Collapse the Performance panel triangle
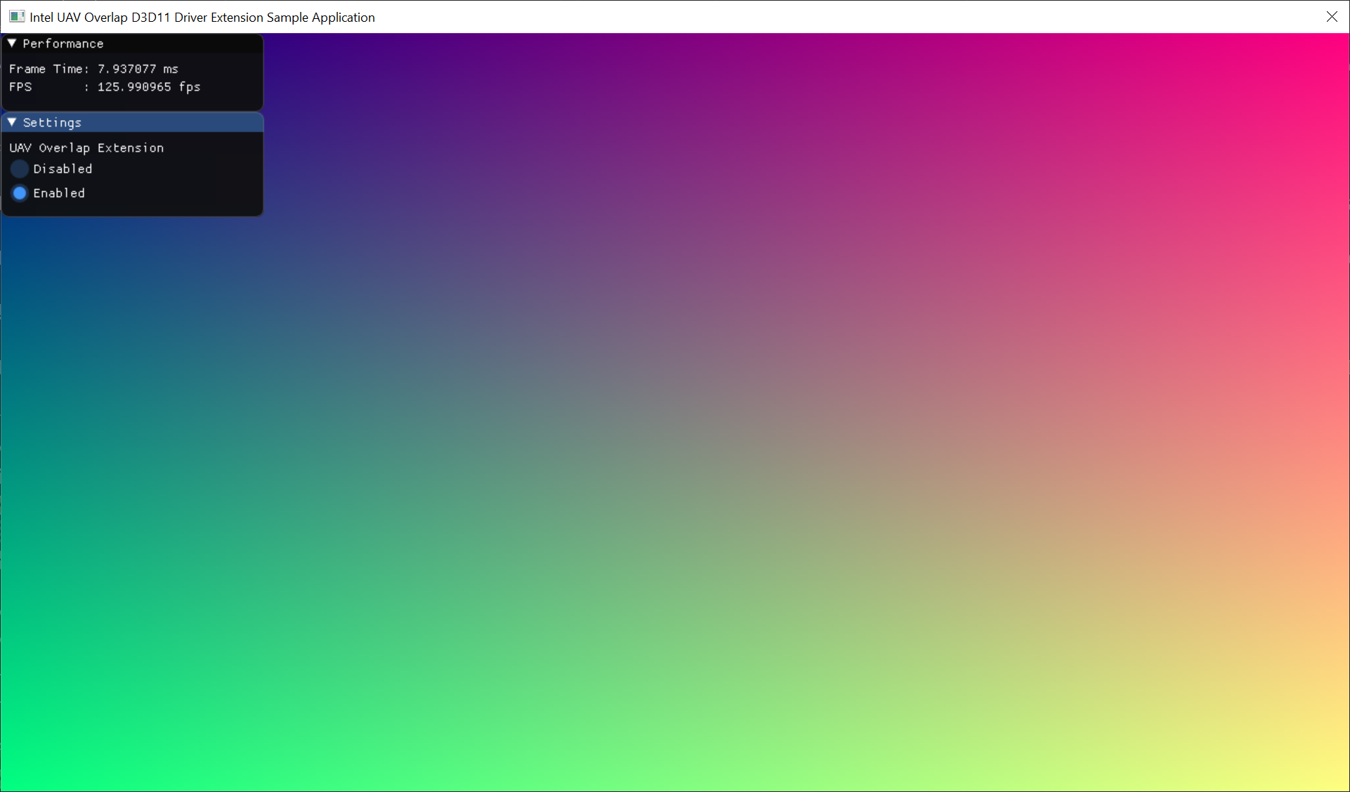Viewport: 1350px width, 792px height. tap(12, 44)
